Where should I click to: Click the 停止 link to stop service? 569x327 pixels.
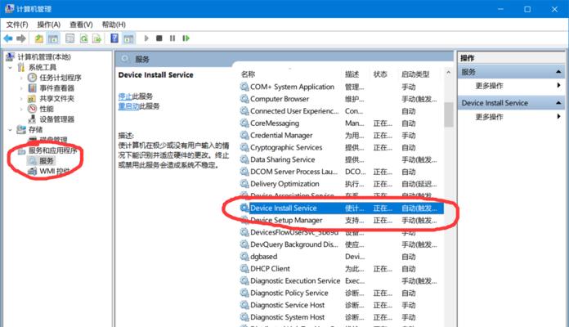point(125,96)
